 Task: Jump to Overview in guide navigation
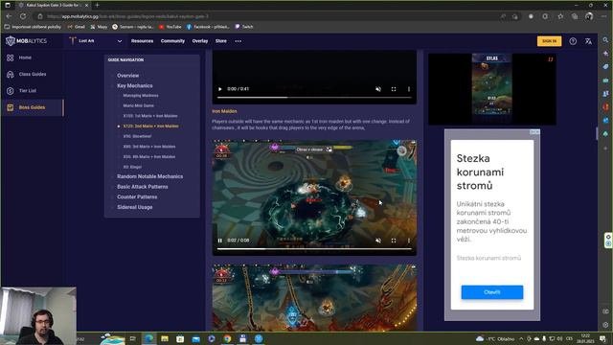click(127, 76)
